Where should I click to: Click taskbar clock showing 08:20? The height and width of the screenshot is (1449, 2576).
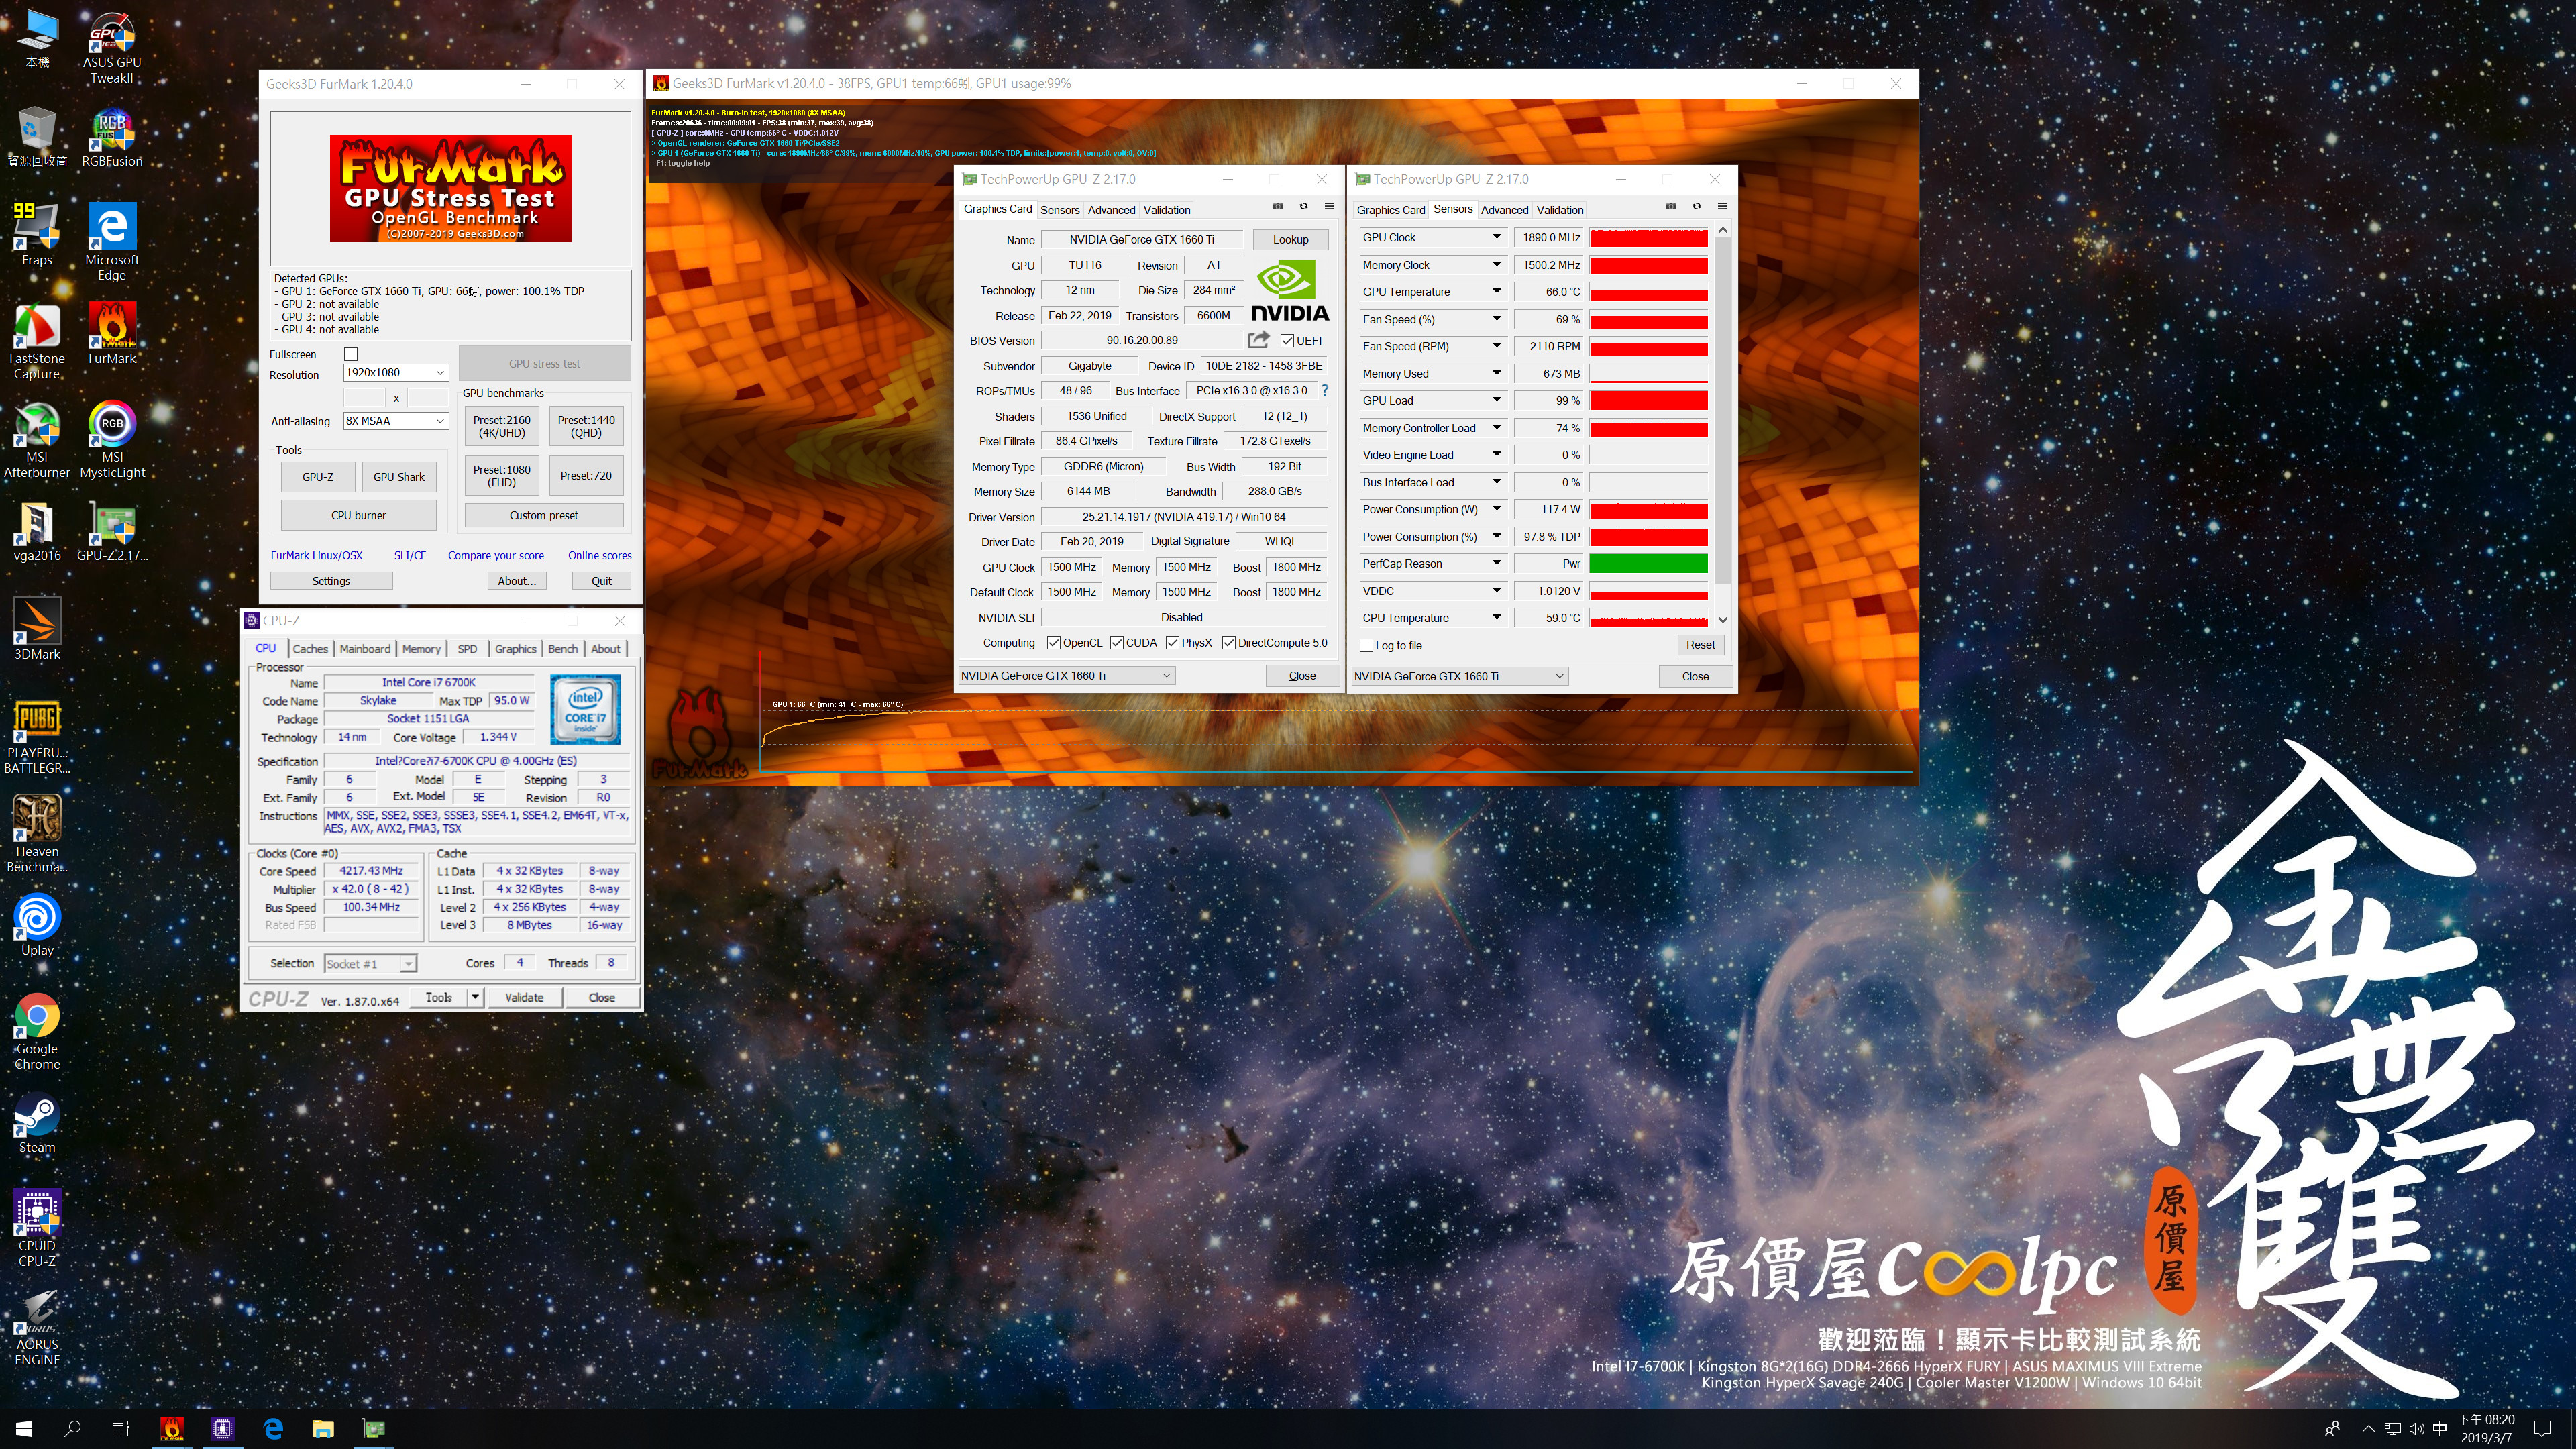point(2486,1429)
